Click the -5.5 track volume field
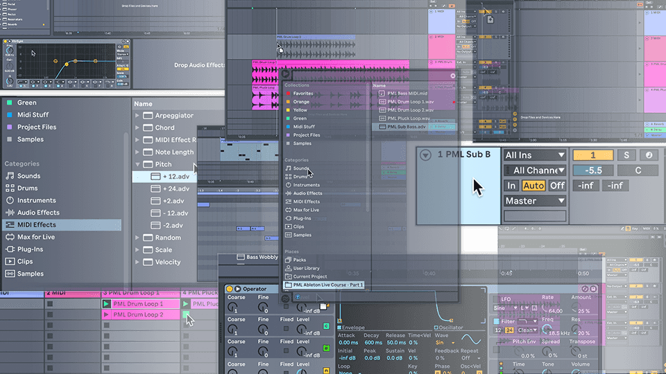This screenshot has width=666, height=374. tap(593, 170)
